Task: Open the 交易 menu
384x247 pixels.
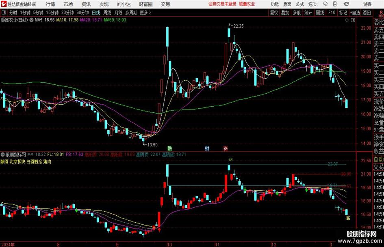Action: [165, 4]
